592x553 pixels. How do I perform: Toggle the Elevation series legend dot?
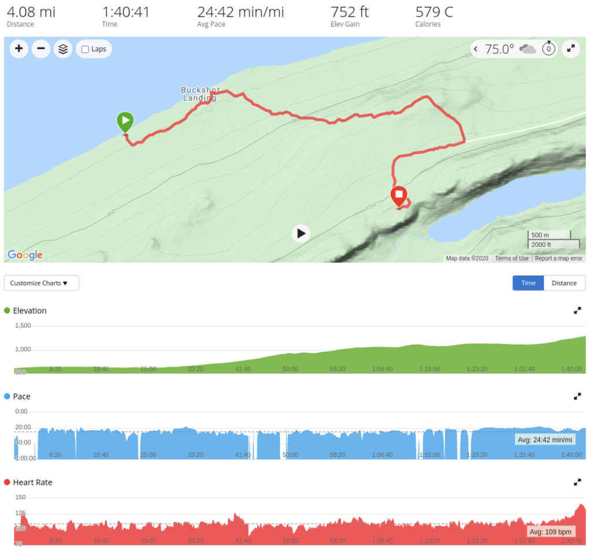point(7,310)
